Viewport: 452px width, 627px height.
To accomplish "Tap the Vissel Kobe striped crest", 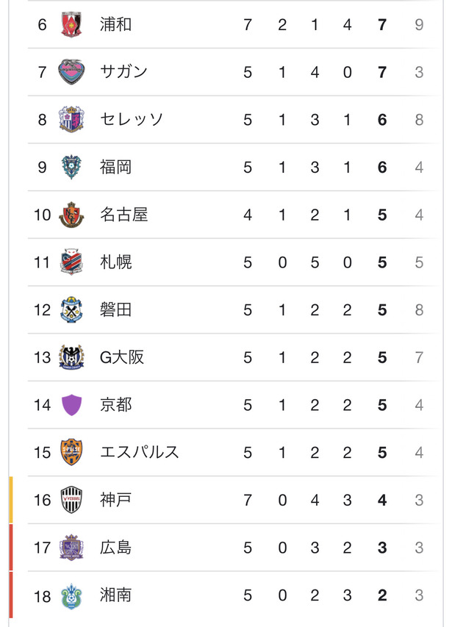I will pos(71,500).
